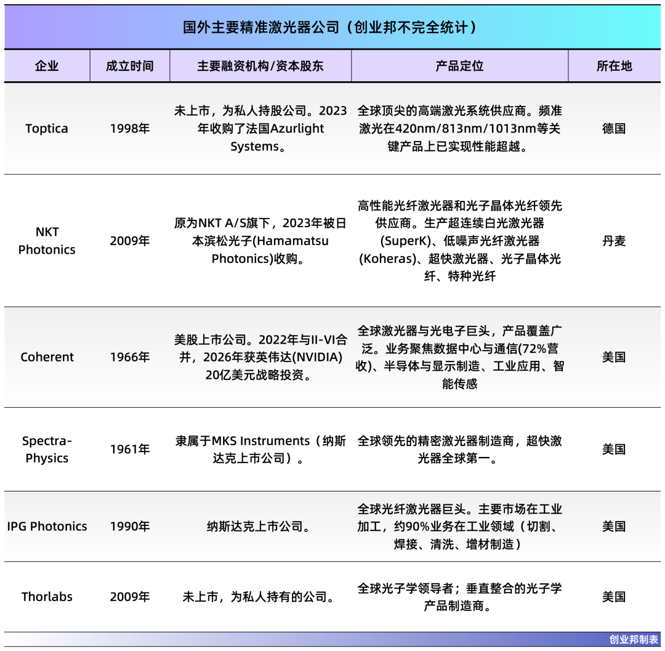
Task: Select the 主要融资机构/资本股东 header
Action: 260,66
